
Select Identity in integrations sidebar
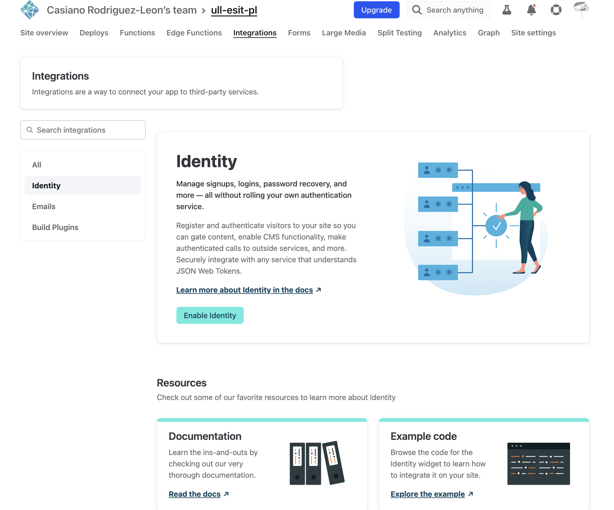(x=83, y=185)
